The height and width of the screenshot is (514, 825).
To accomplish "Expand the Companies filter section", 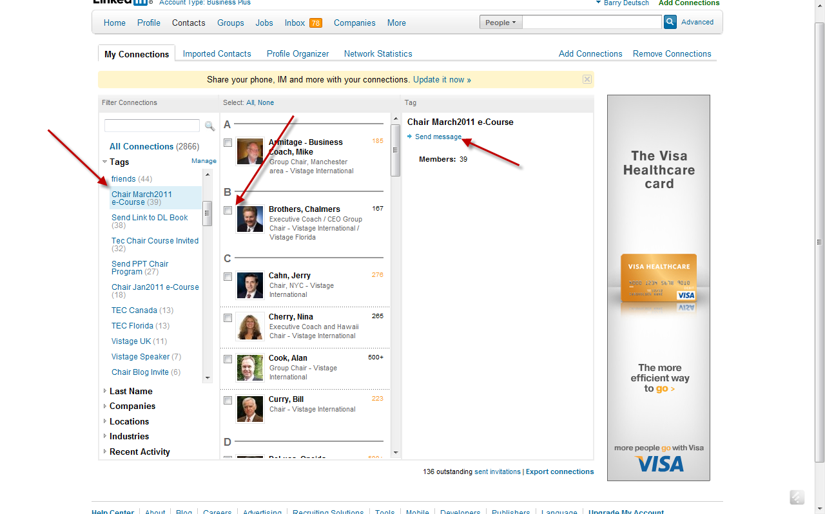I will (131, 406).
